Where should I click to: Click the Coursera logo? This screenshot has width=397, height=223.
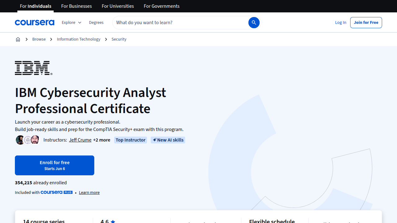click(34, 23)
